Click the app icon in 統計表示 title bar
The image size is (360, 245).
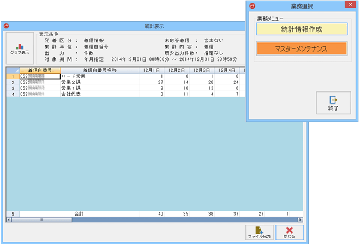coord(6,26)
